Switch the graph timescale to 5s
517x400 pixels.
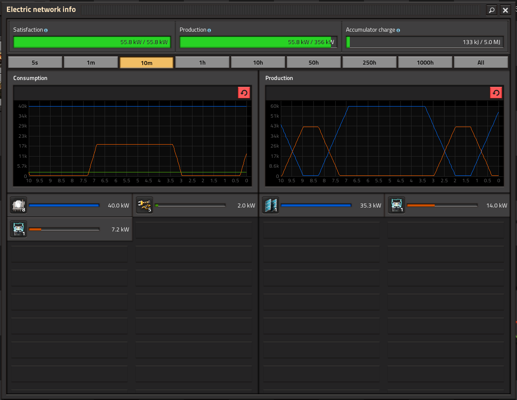(35, 62)
